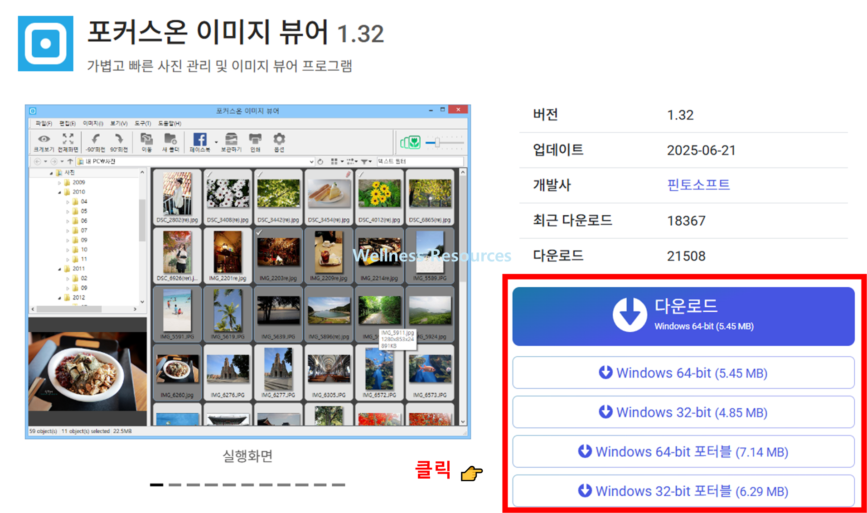Click the thumbnail size slider handle
This screenshot has height=513, width=867.
click(x=437, y=142)
